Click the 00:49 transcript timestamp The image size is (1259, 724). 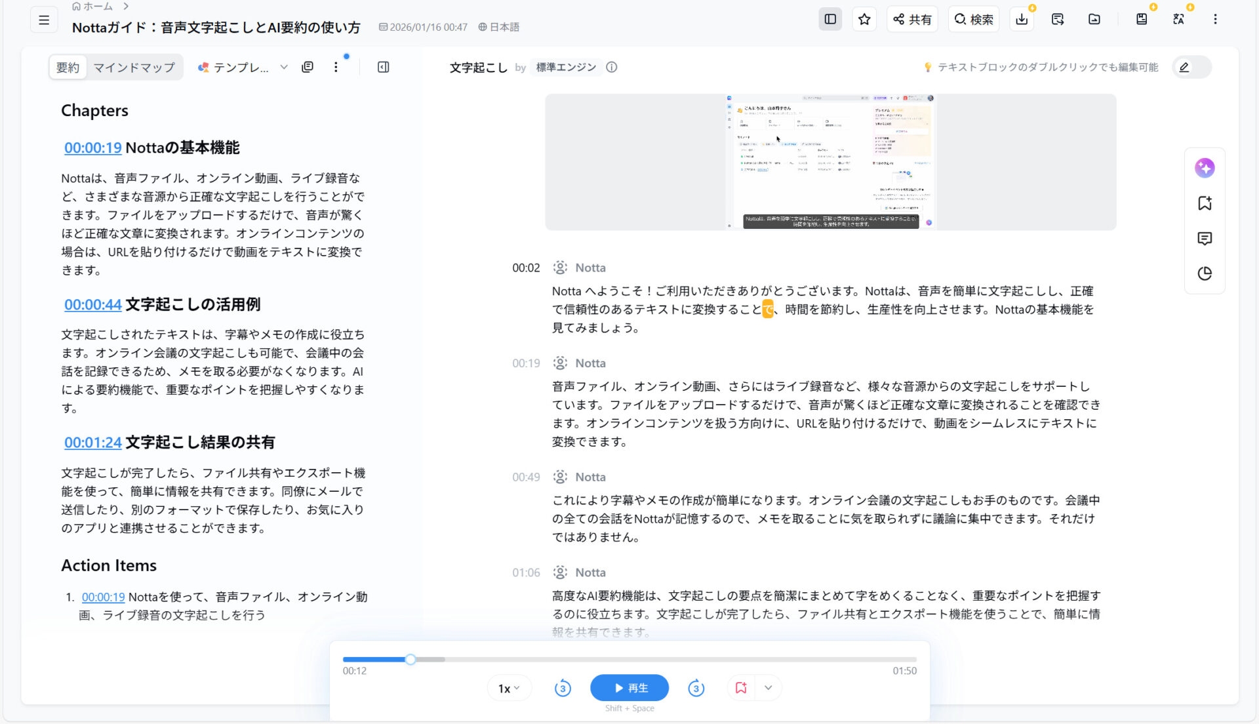[x=526, y=477]
